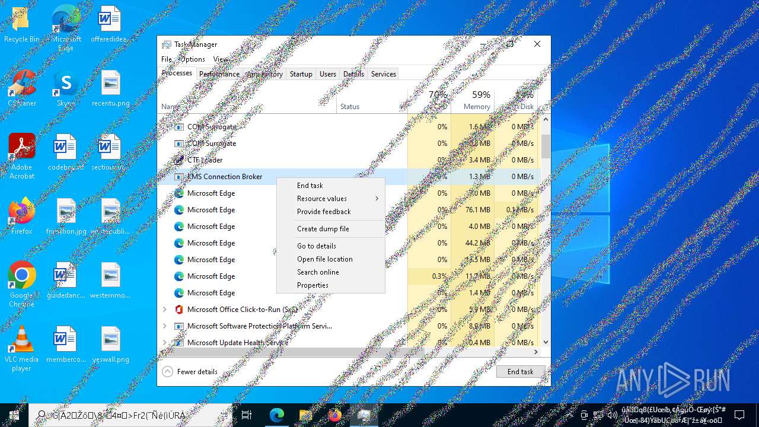Select the westernmo image file icon
Image resolution: width=759 pixels, height=427 pixels.
110,281
